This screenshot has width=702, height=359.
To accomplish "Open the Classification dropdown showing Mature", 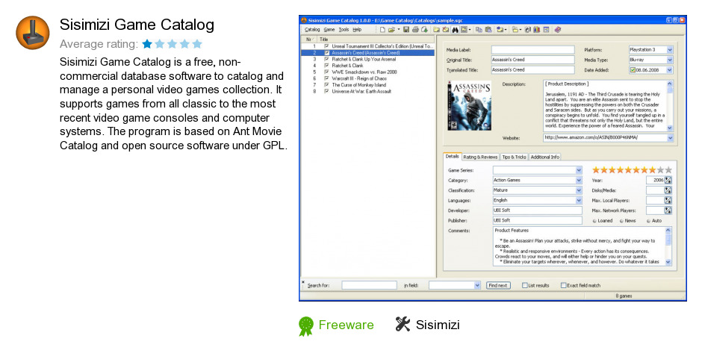I will tap(579, 190).
